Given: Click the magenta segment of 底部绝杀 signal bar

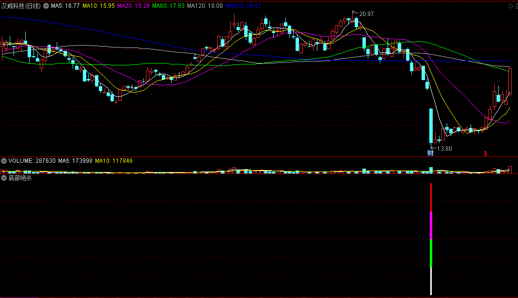Looking at the screenshot, I should 431,225.
